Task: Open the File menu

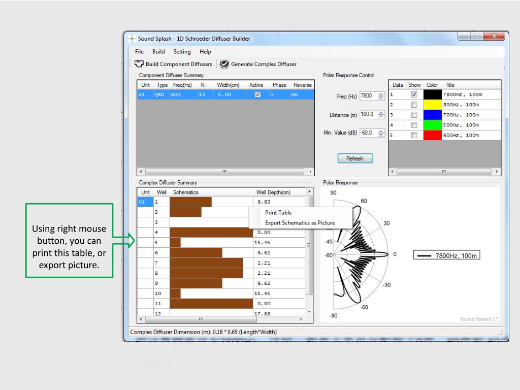Action: click(x=139, y=51)
